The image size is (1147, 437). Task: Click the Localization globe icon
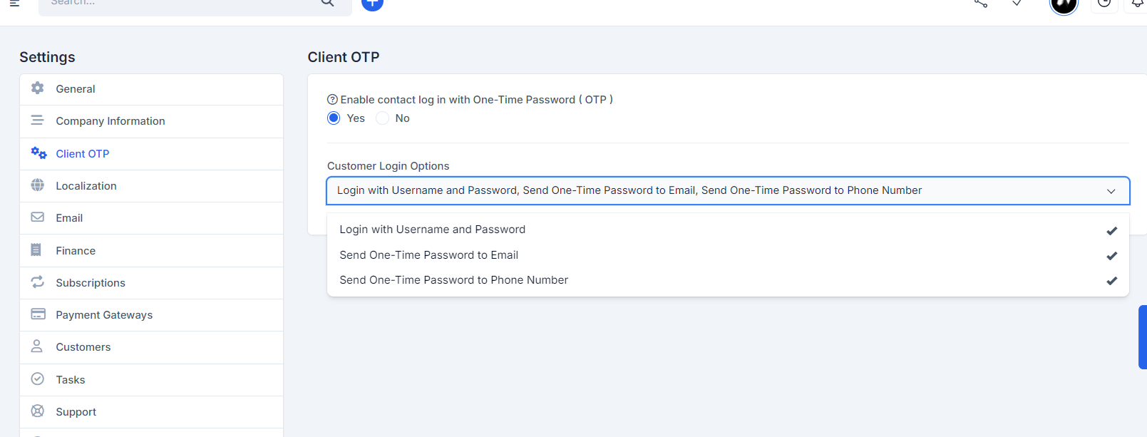tap(37, 185)
